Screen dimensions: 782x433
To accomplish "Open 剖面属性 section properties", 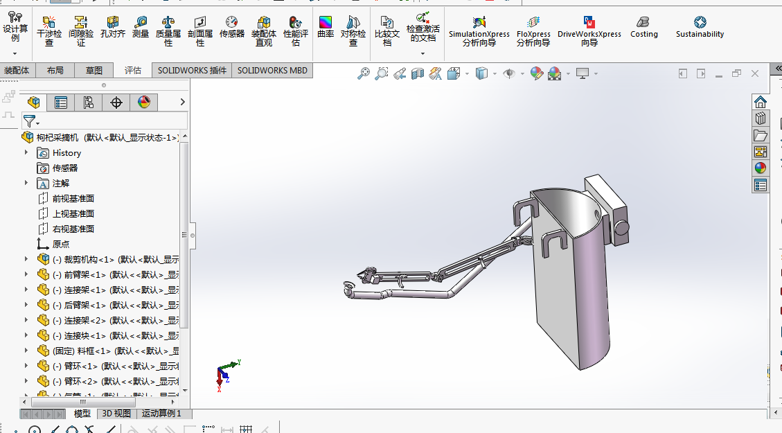I will coord(200,30).
